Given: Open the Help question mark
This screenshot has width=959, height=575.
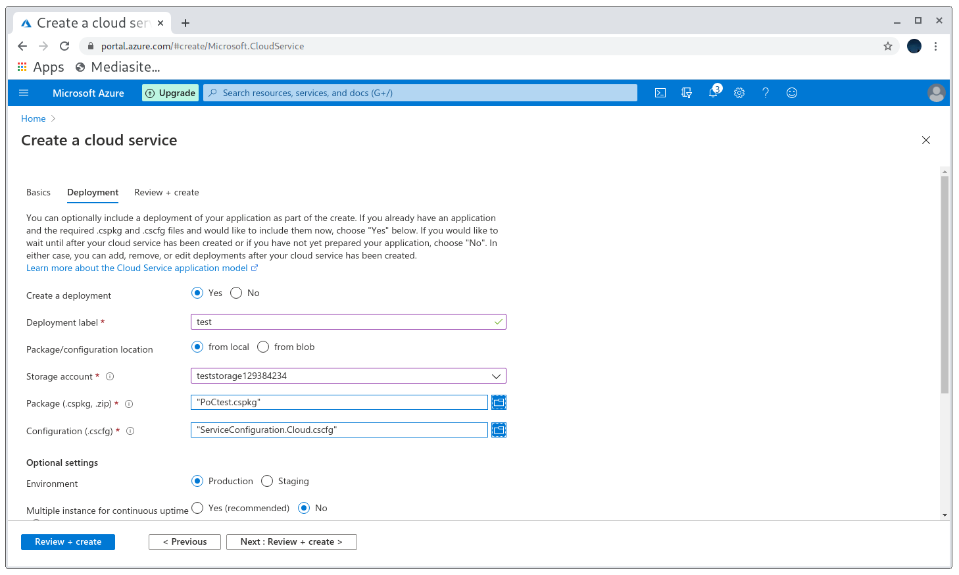Looking at the screenshot, I should pos(766,93).
